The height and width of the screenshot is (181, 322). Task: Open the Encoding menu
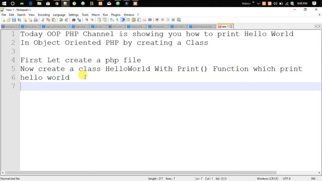click(44, 15)
